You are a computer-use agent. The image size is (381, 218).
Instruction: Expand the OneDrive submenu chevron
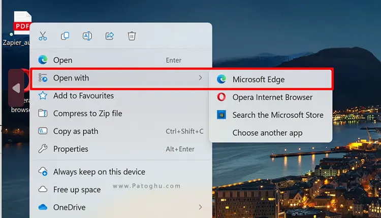(x=200, y=207)
